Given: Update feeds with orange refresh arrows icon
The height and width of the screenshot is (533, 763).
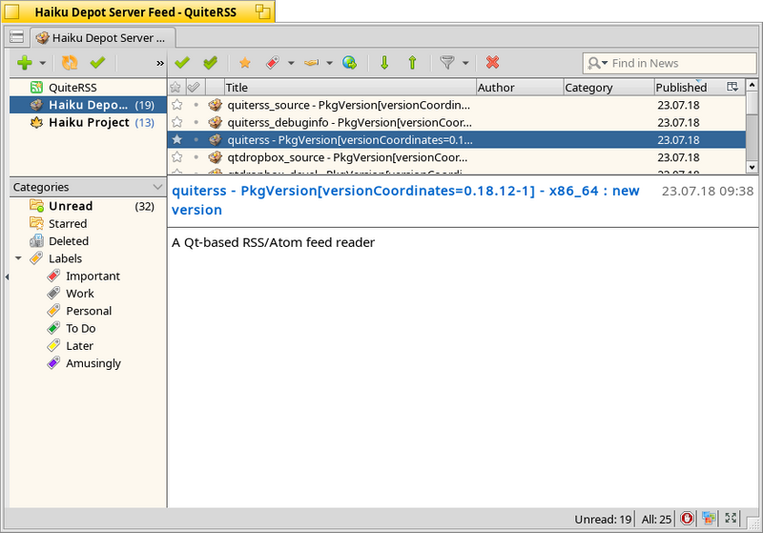Looking at the screenshot, I should coord(70,63).
